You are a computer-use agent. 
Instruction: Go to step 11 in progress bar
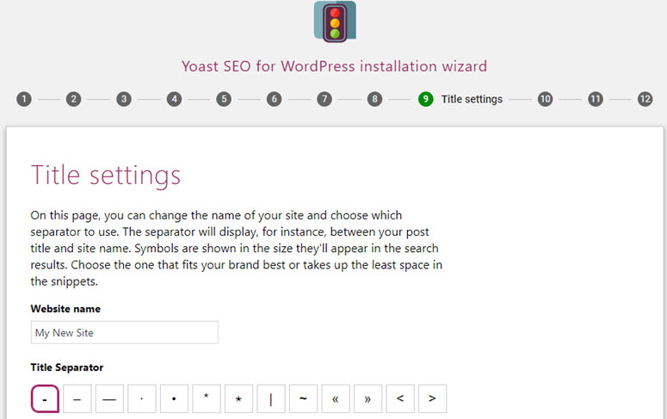coord(595,99)
